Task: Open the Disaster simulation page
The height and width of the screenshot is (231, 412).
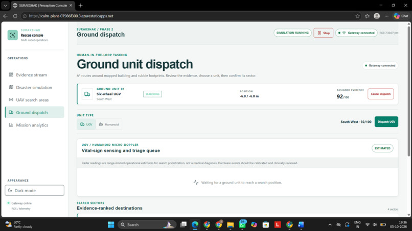Action: click(34, 87)
